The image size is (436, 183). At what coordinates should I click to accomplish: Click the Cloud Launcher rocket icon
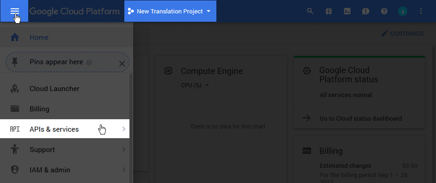tap(14, 89)
